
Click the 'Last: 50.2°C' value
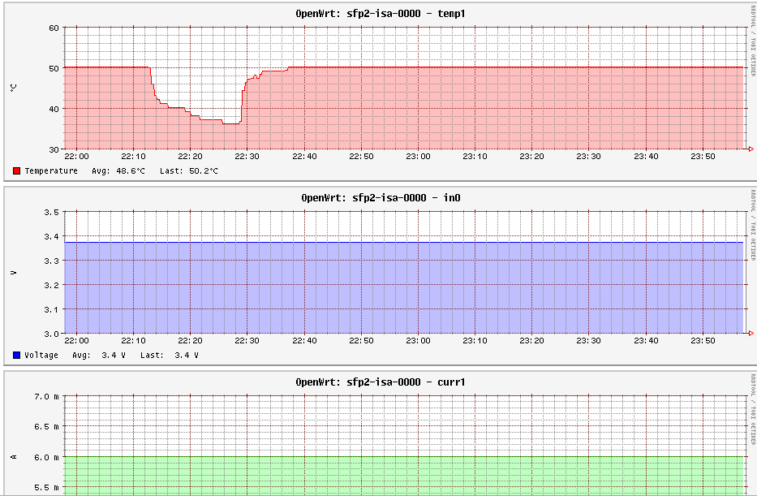click(189, 171)
